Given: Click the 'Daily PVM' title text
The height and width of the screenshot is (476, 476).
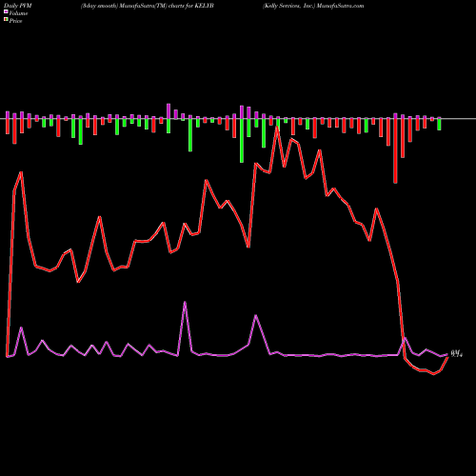Looking at the screenshot, I should [x=18, y=6].
